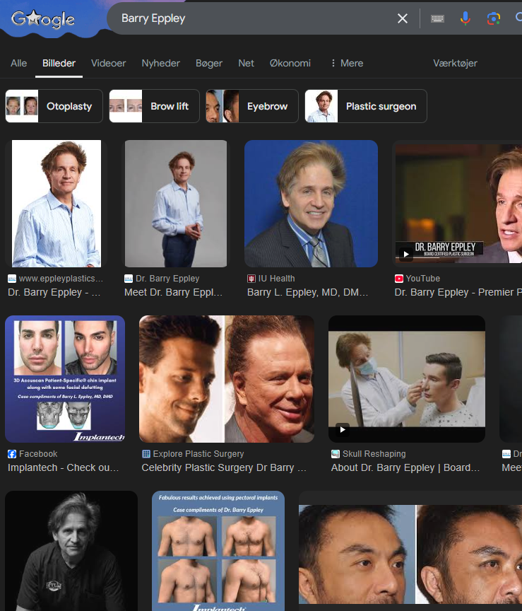Click title 'Barry L. Eppley, MD, DM...'
The image size is (522, 611).
coord(307,292)
